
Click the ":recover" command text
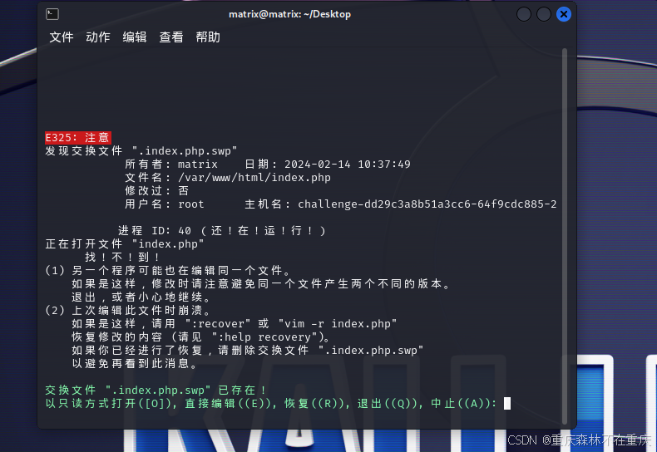coord(218,323)
